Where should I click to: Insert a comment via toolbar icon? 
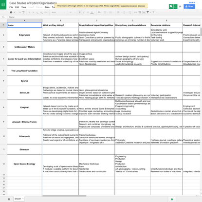[x=140, y=12]
